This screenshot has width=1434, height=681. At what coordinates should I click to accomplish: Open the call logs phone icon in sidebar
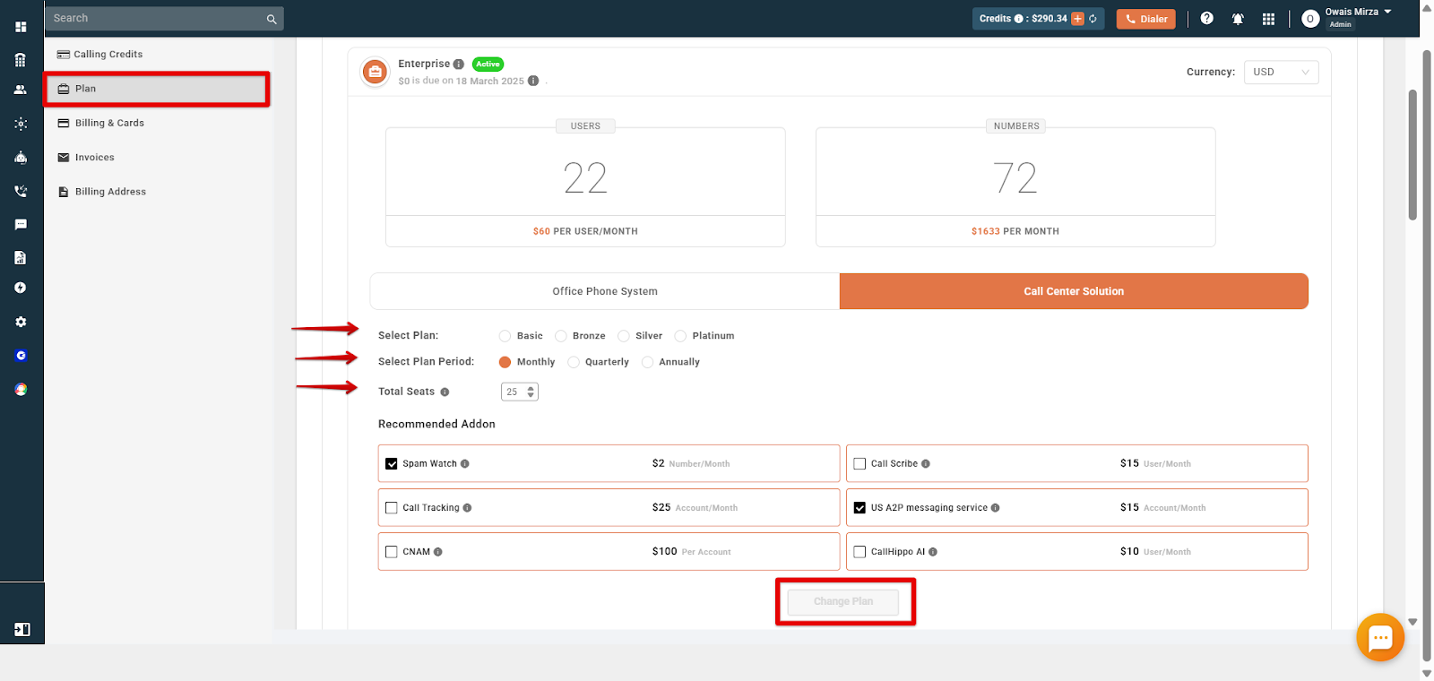click(x=21, y=191)
